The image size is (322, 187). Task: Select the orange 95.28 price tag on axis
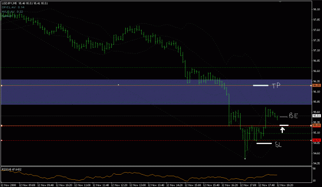[x=316, y=126]
